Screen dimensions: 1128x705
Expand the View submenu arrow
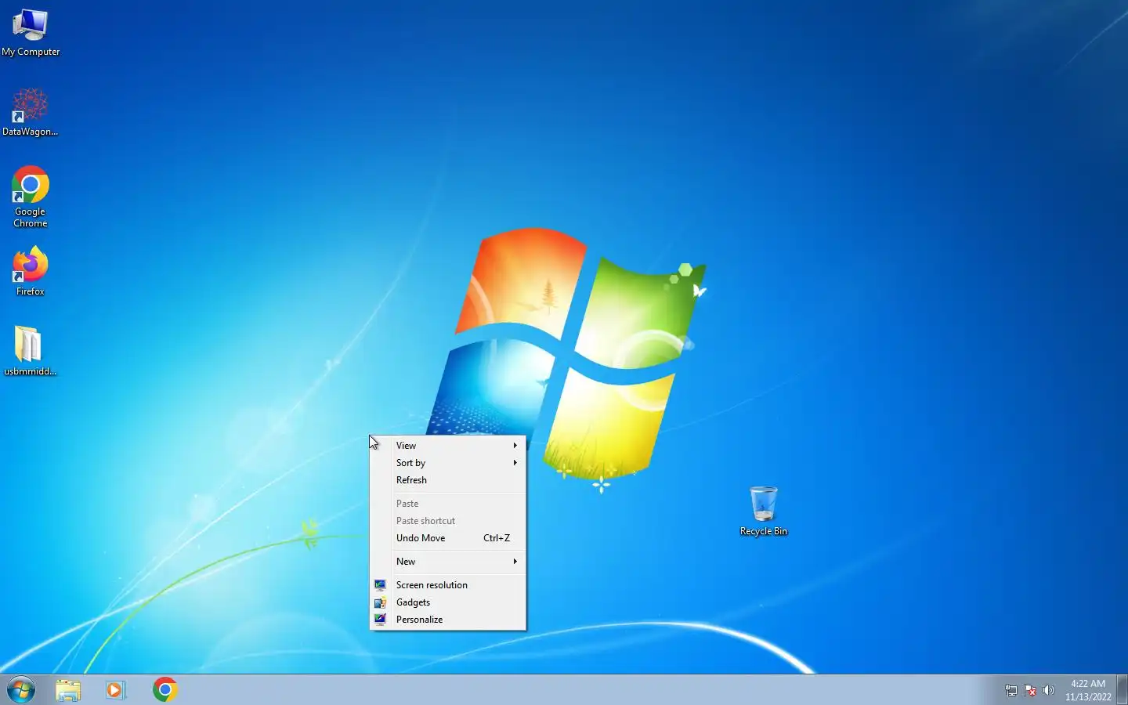click(x=515, y=446)
